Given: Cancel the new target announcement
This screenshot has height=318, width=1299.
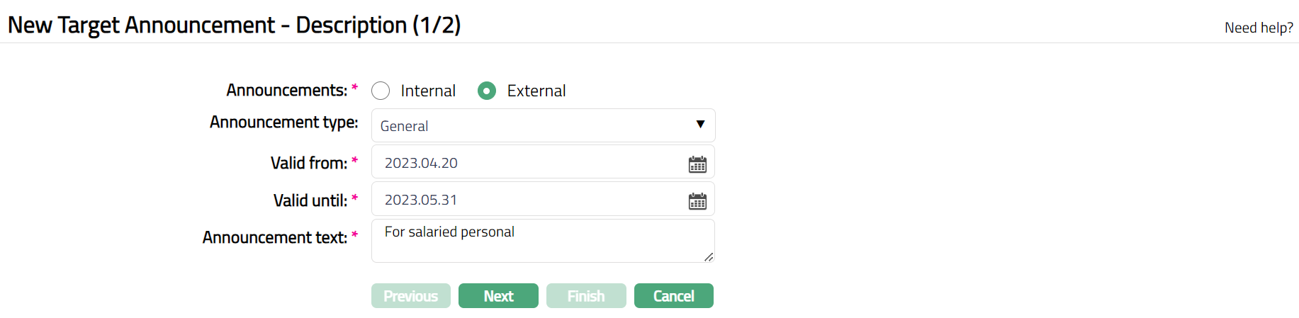Looking at the screenshot, I should tap(673, 296).
